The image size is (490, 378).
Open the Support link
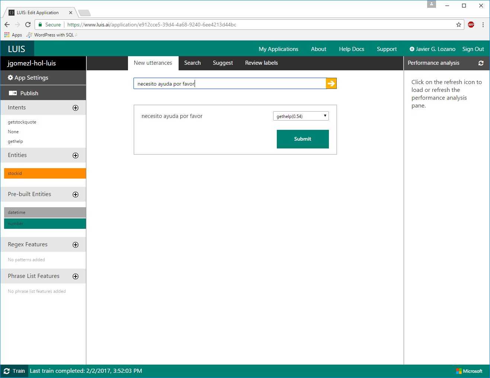coord(387,49)
